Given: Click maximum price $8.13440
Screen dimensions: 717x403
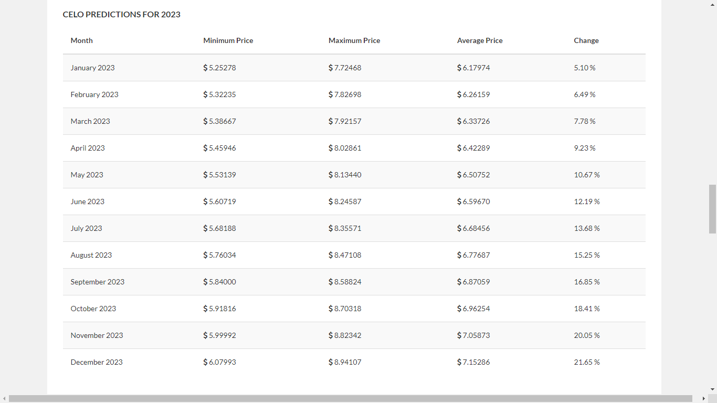Looking at the screenshot, I should point(345,175).
